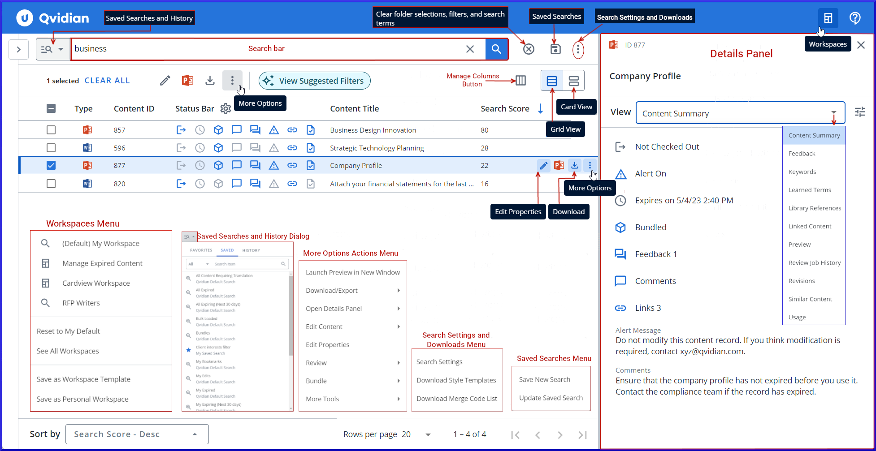The image size is (876, 451).
Task: Clear folder selections and filters circle-X icon
Action: point(529,49)
